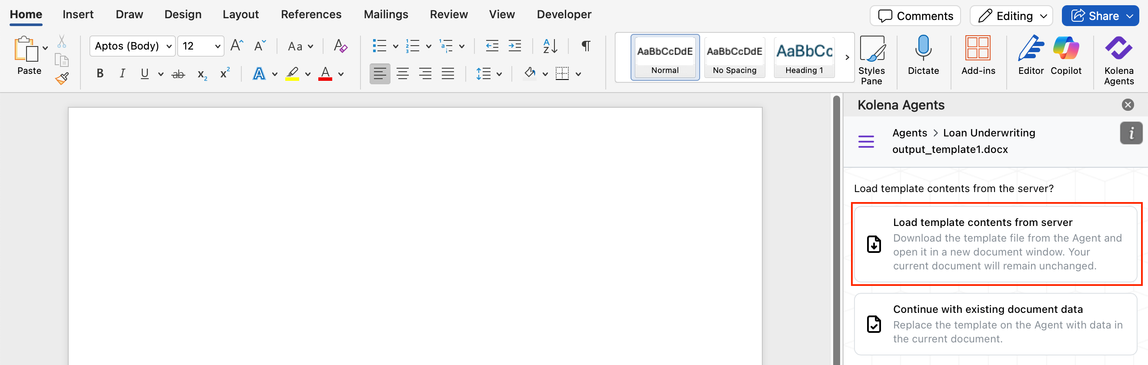The image size is (1148, 365).
Task: Click the Comments button
Action: click(x=915, y=16)
